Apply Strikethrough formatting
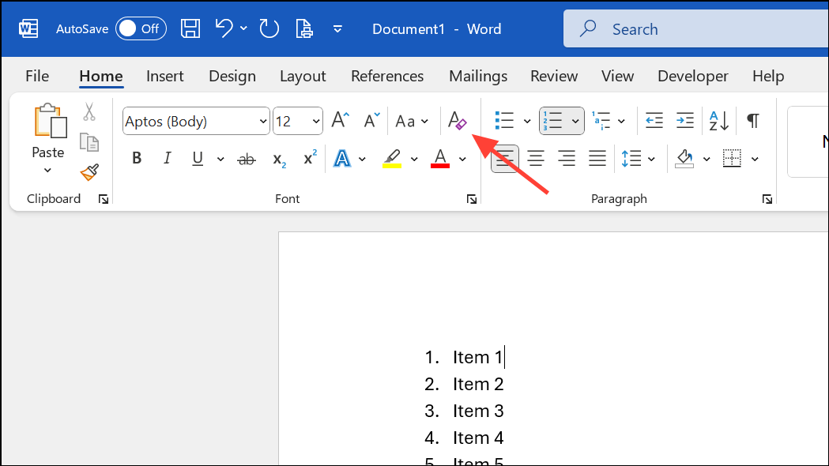The image size is (829, 466). [x=246, y=158]
